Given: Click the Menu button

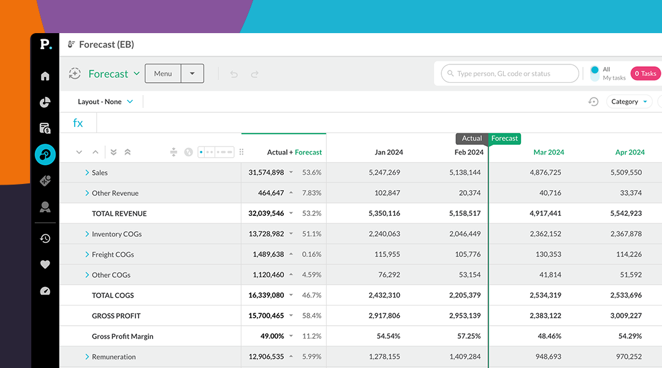Looking at the screenshot, I should [163, 74].
